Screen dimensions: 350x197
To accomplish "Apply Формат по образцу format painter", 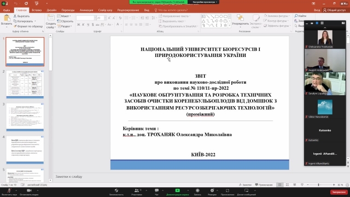I will pos(28,26).
